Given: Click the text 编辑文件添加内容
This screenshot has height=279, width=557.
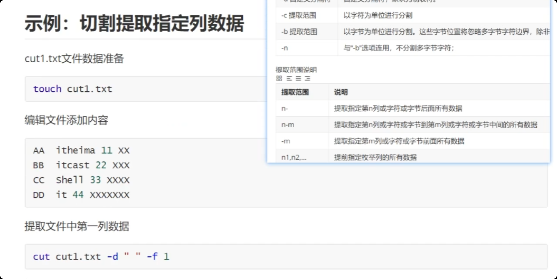Looking at the screenshot, I should coord(67,120).
